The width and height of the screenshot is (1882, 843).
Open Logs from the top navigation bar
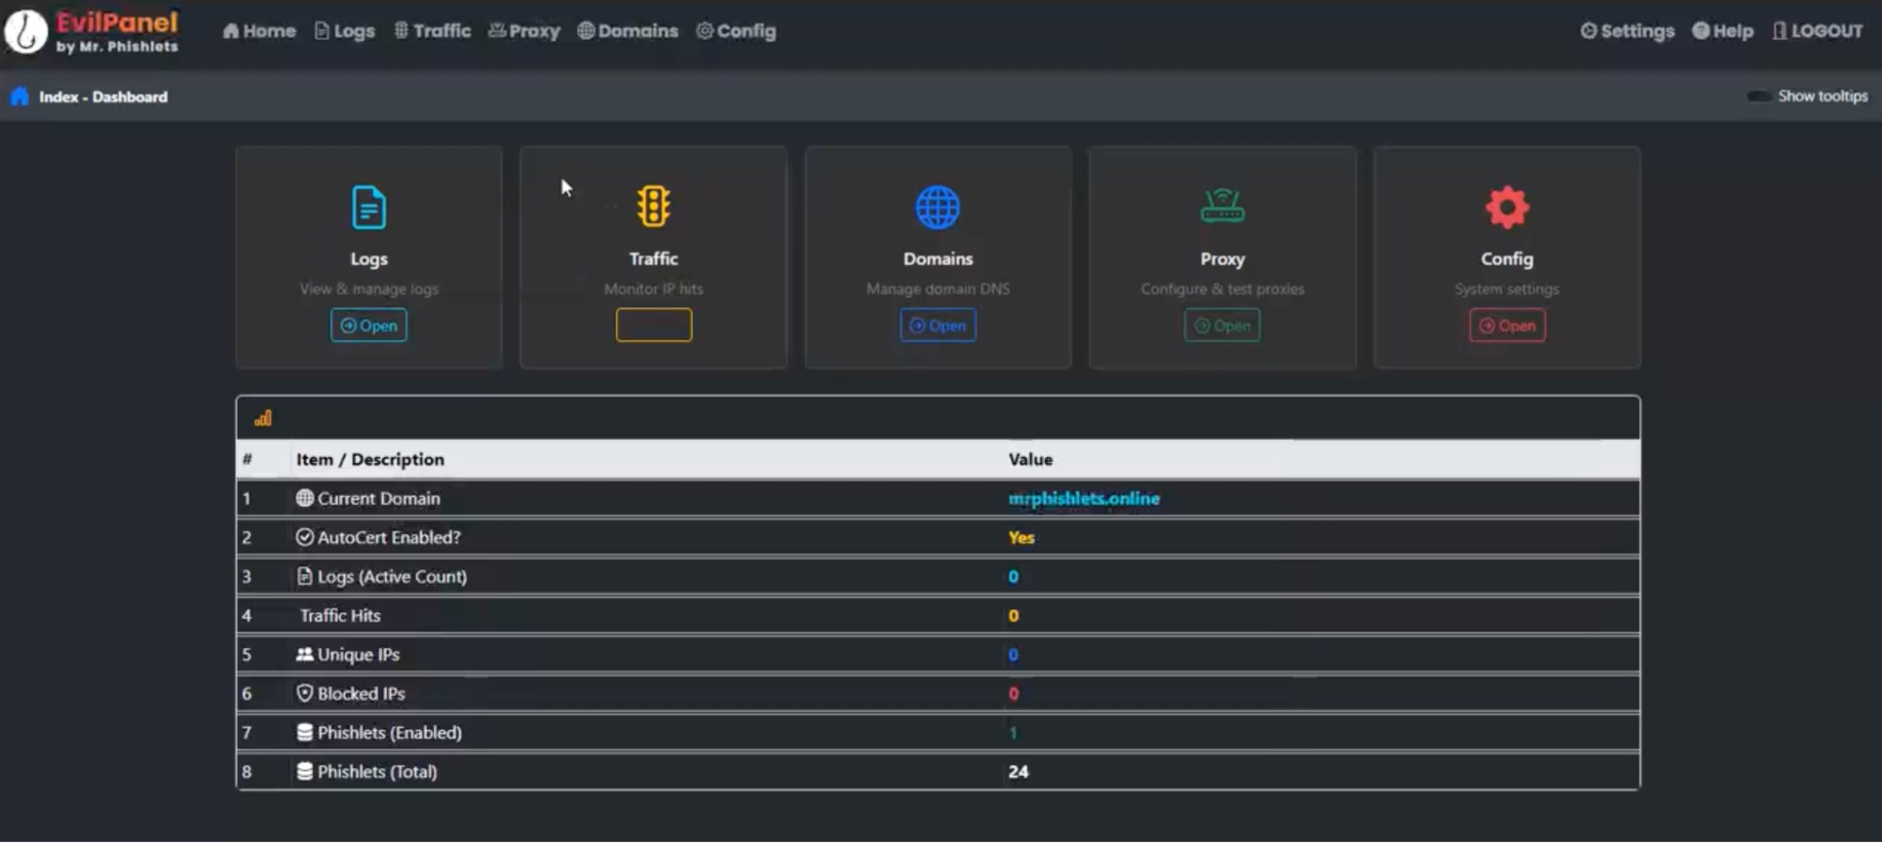click(345, 31)
